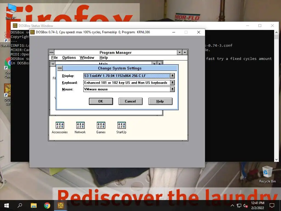Image resolution: width=281 pixels, height=211 pixels.
Task: Click taskbar clock 12:41 PM
Action: pyautogui.click(x=257, y=203)
